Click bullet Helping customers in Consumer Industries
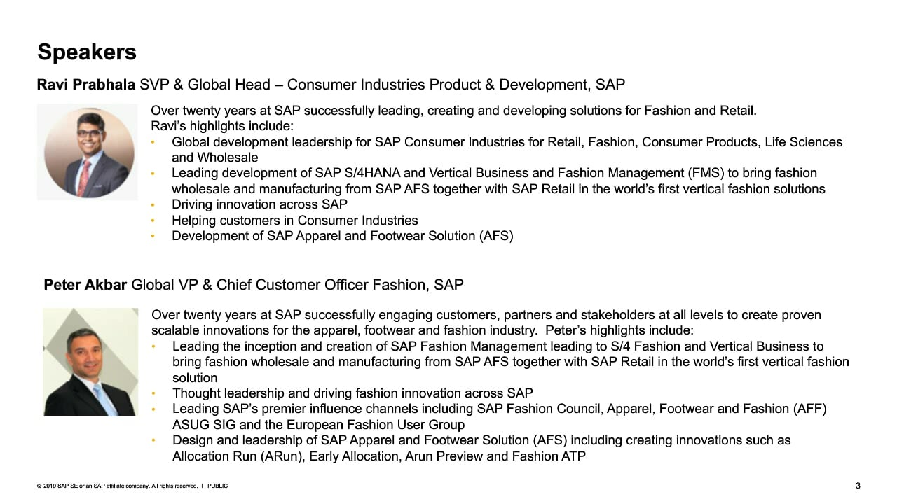Screen dimensions: 897x504 [x=294, y=220]
